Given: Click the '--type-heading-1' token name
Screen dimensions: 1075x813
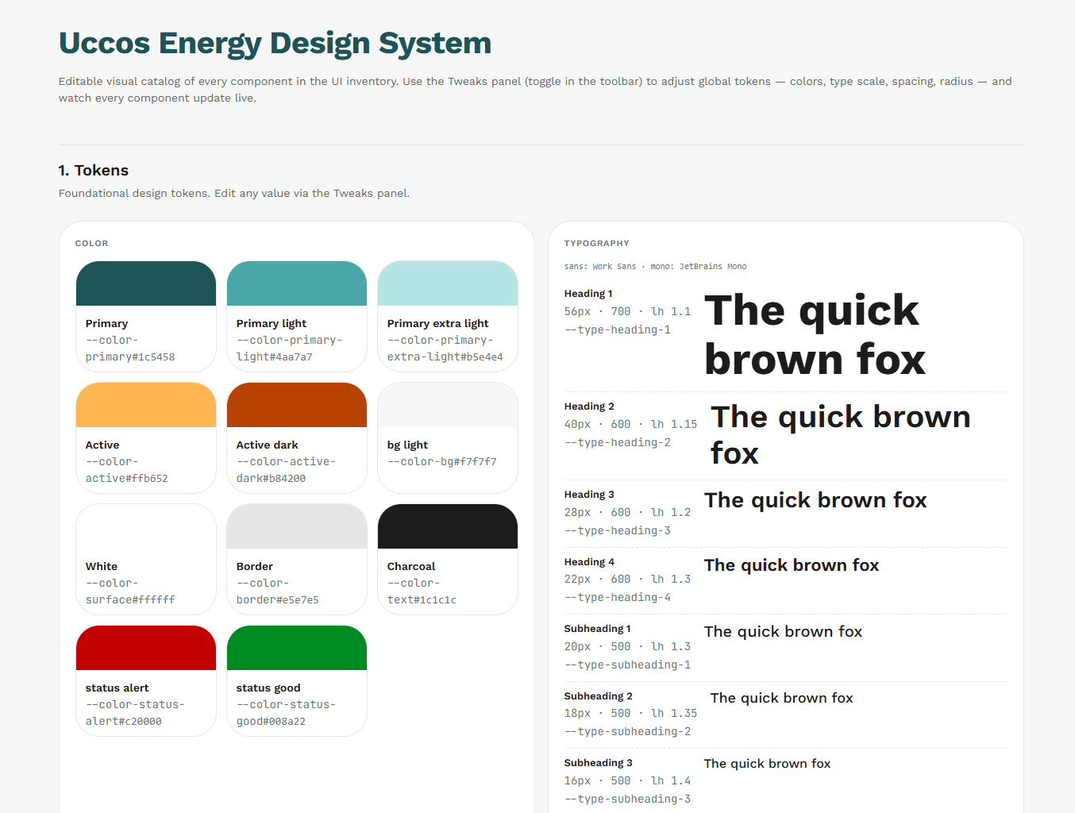Looking at the screenshot, I should pyautogui.click(x=618, y=330).
